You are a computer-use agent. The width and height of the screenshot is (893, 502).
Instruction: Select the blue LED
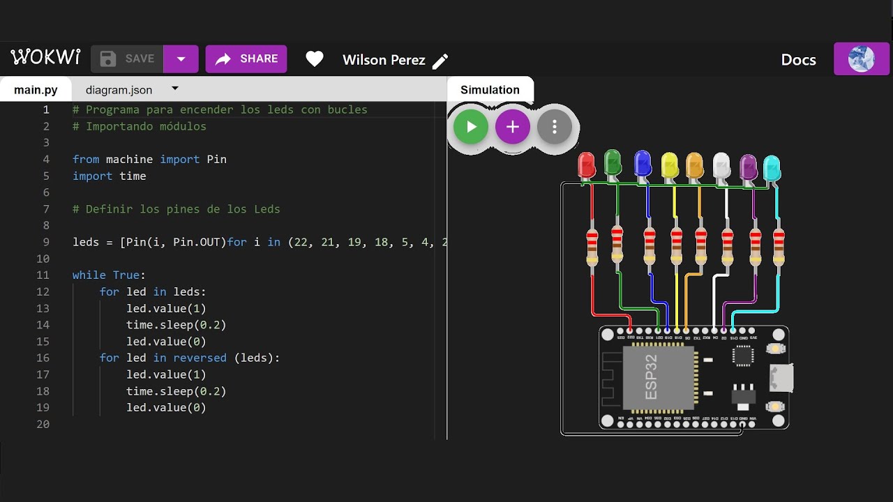point(643,165)
